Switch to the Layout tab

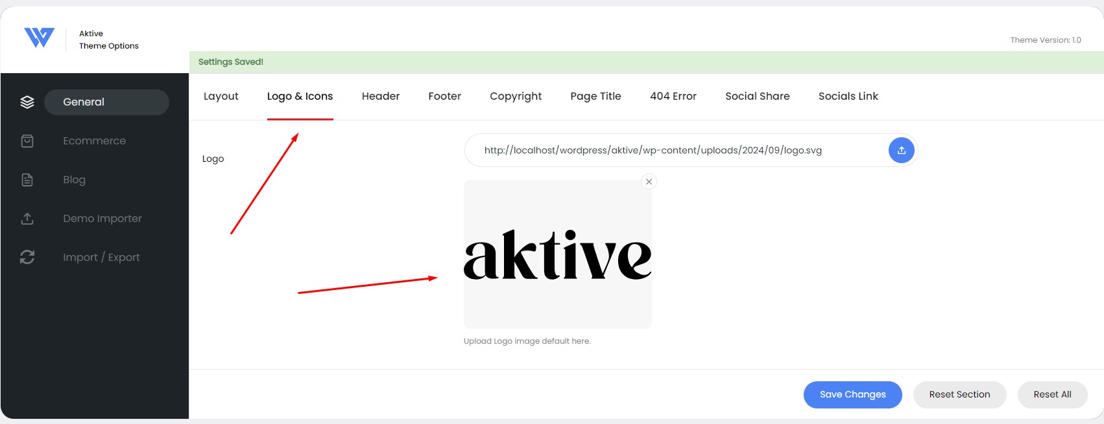point(221,96)
